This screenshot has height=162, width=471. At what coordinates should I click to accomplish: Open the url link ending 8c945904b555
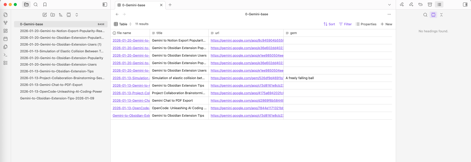pyautogui.click(x=247, y=40)
